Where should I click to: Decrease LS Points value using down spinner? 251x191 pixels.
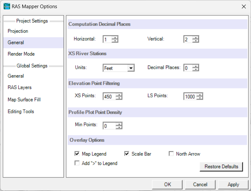tap(199, 98)
